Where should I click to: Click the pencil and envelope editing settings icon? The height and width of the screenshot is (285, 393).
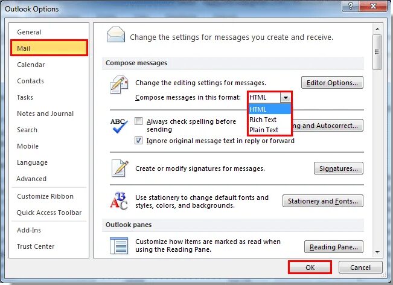119,84
